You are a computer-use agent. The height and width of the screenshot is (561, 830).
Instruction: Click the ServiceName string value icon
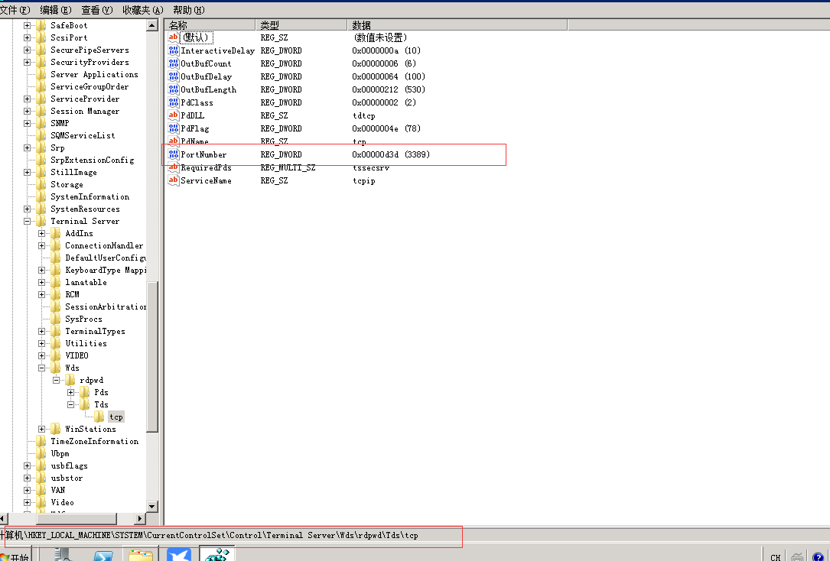coord(174,180)
